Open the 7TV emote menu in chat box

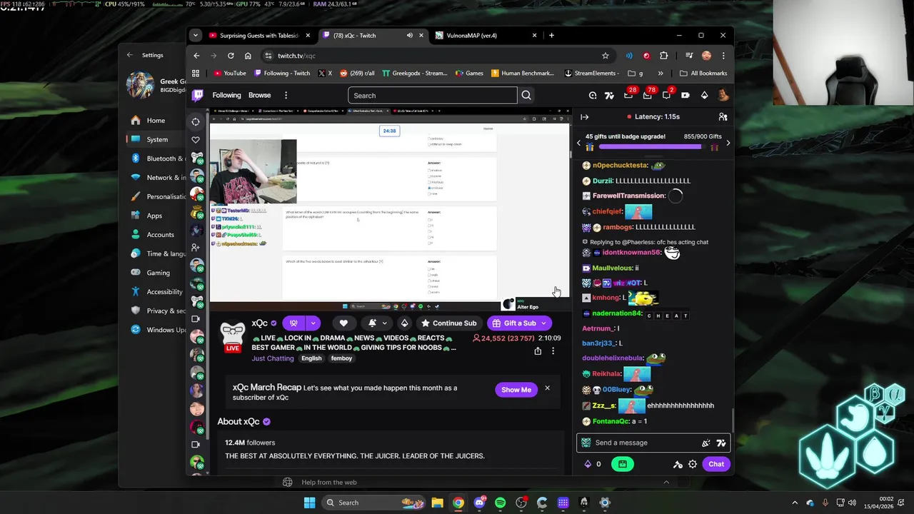[x=721, y=443]
